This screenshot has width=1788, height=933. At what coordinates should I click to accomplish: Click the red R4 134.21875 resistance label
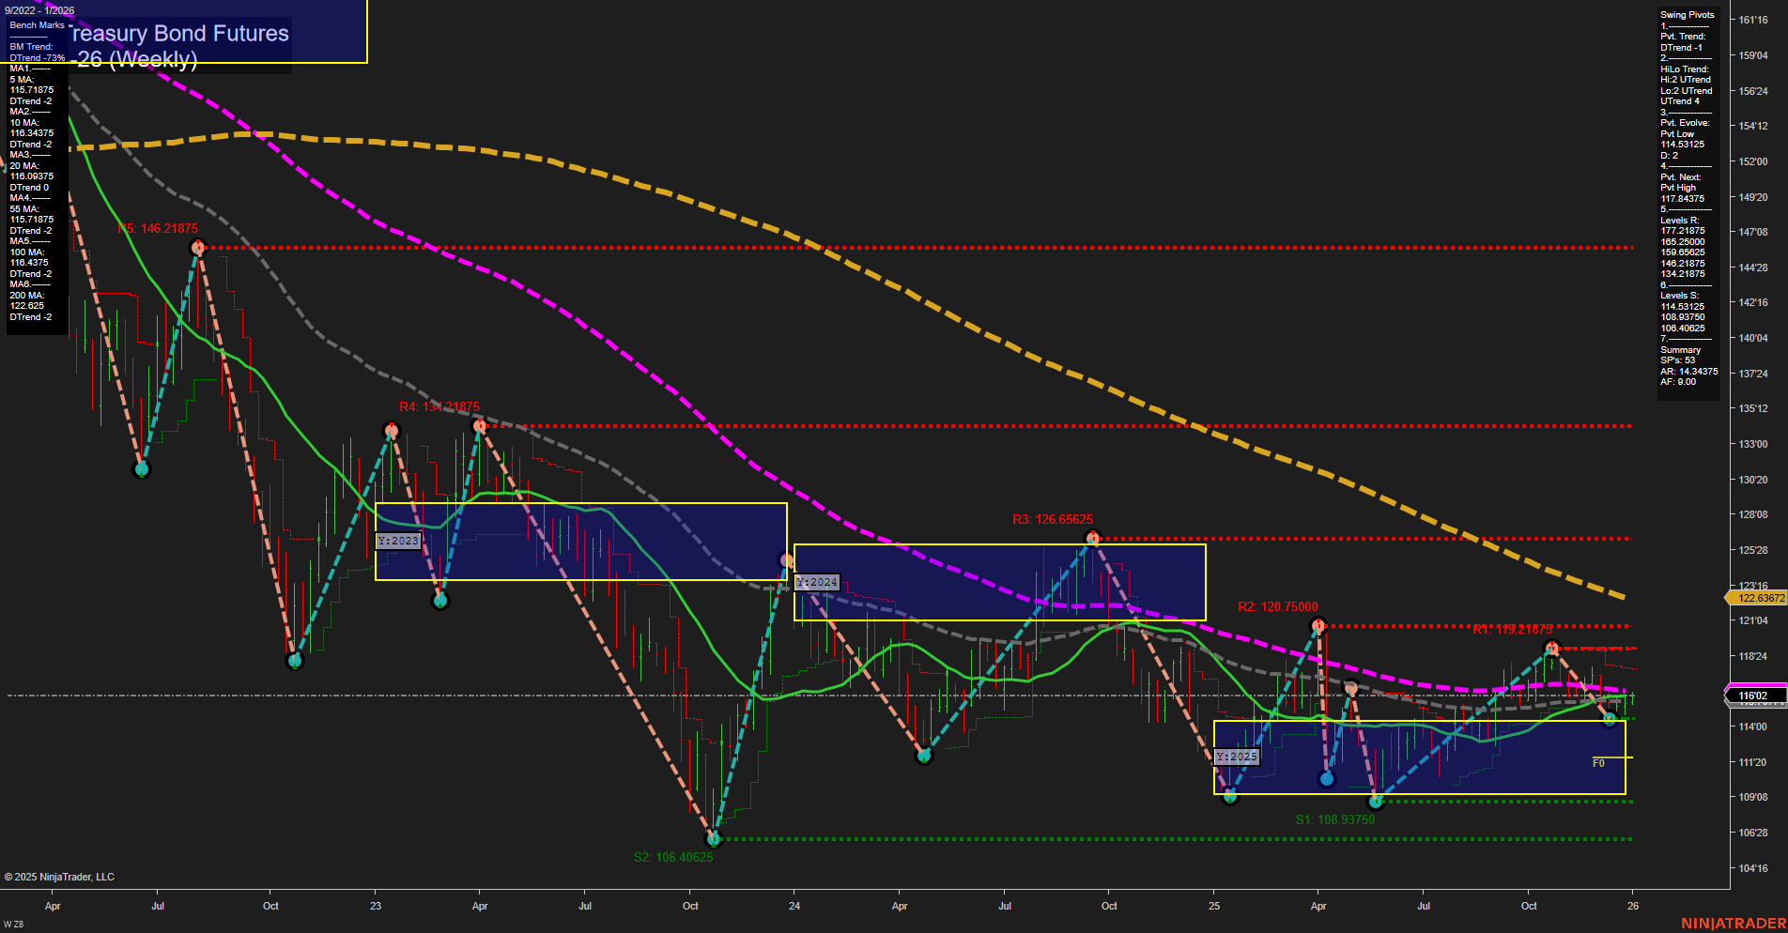point(439,407)
